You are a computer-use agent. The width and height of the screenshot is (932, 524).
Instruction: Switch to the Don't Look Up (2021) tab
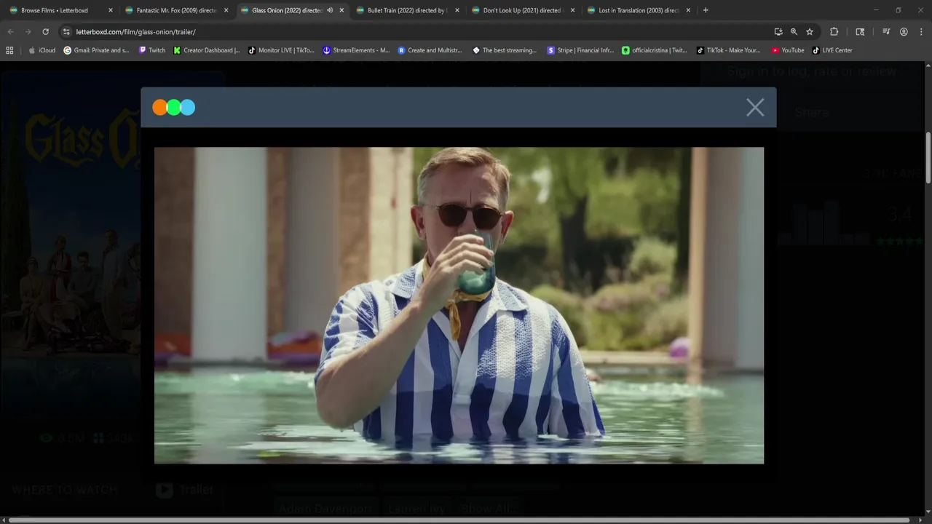(x=522, y=10)
